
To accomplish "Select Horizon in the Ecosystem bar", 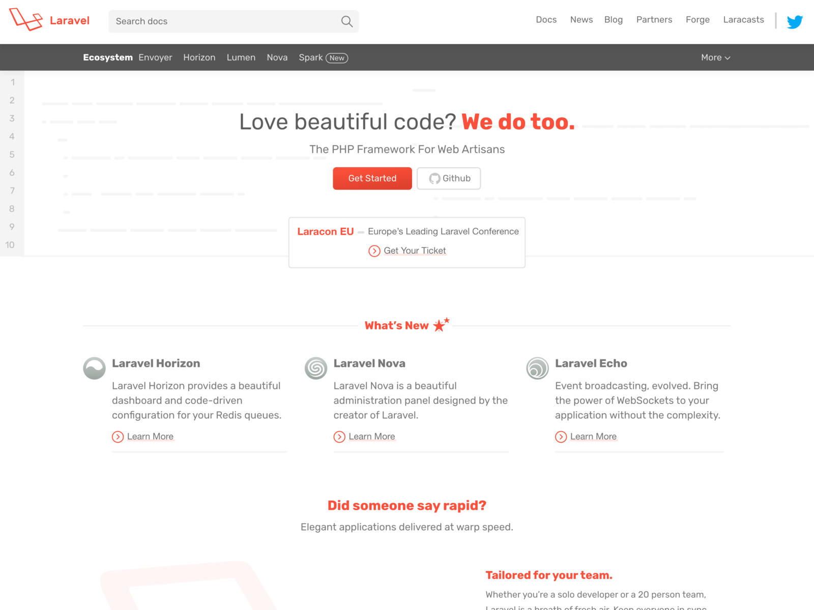I will [199, 57].
